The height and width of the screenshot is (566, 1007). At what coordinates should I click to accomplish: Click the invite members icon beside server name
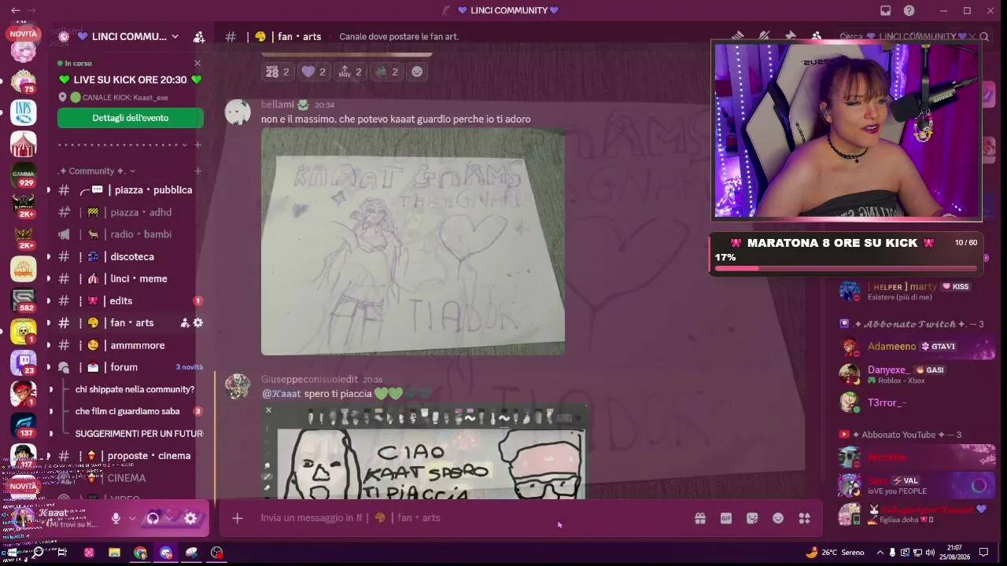click(199, 37)
